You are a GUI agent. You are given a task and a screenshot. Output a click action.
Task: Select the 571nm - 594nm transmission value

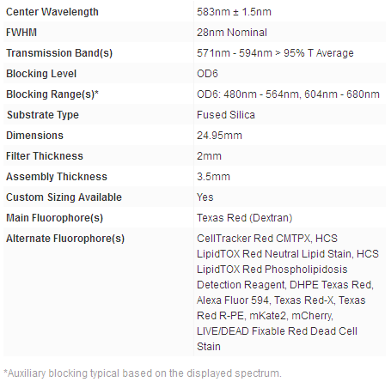(x=275, y=53)
